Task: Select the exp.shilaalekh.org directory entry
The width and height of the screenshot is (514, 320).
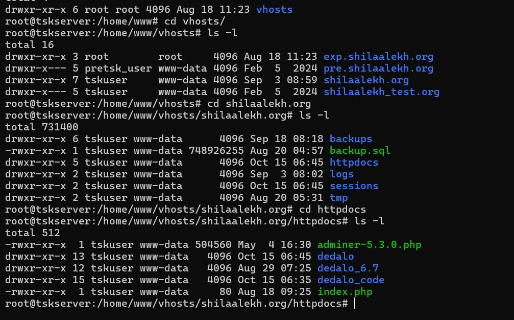Action: coord(378,56)
